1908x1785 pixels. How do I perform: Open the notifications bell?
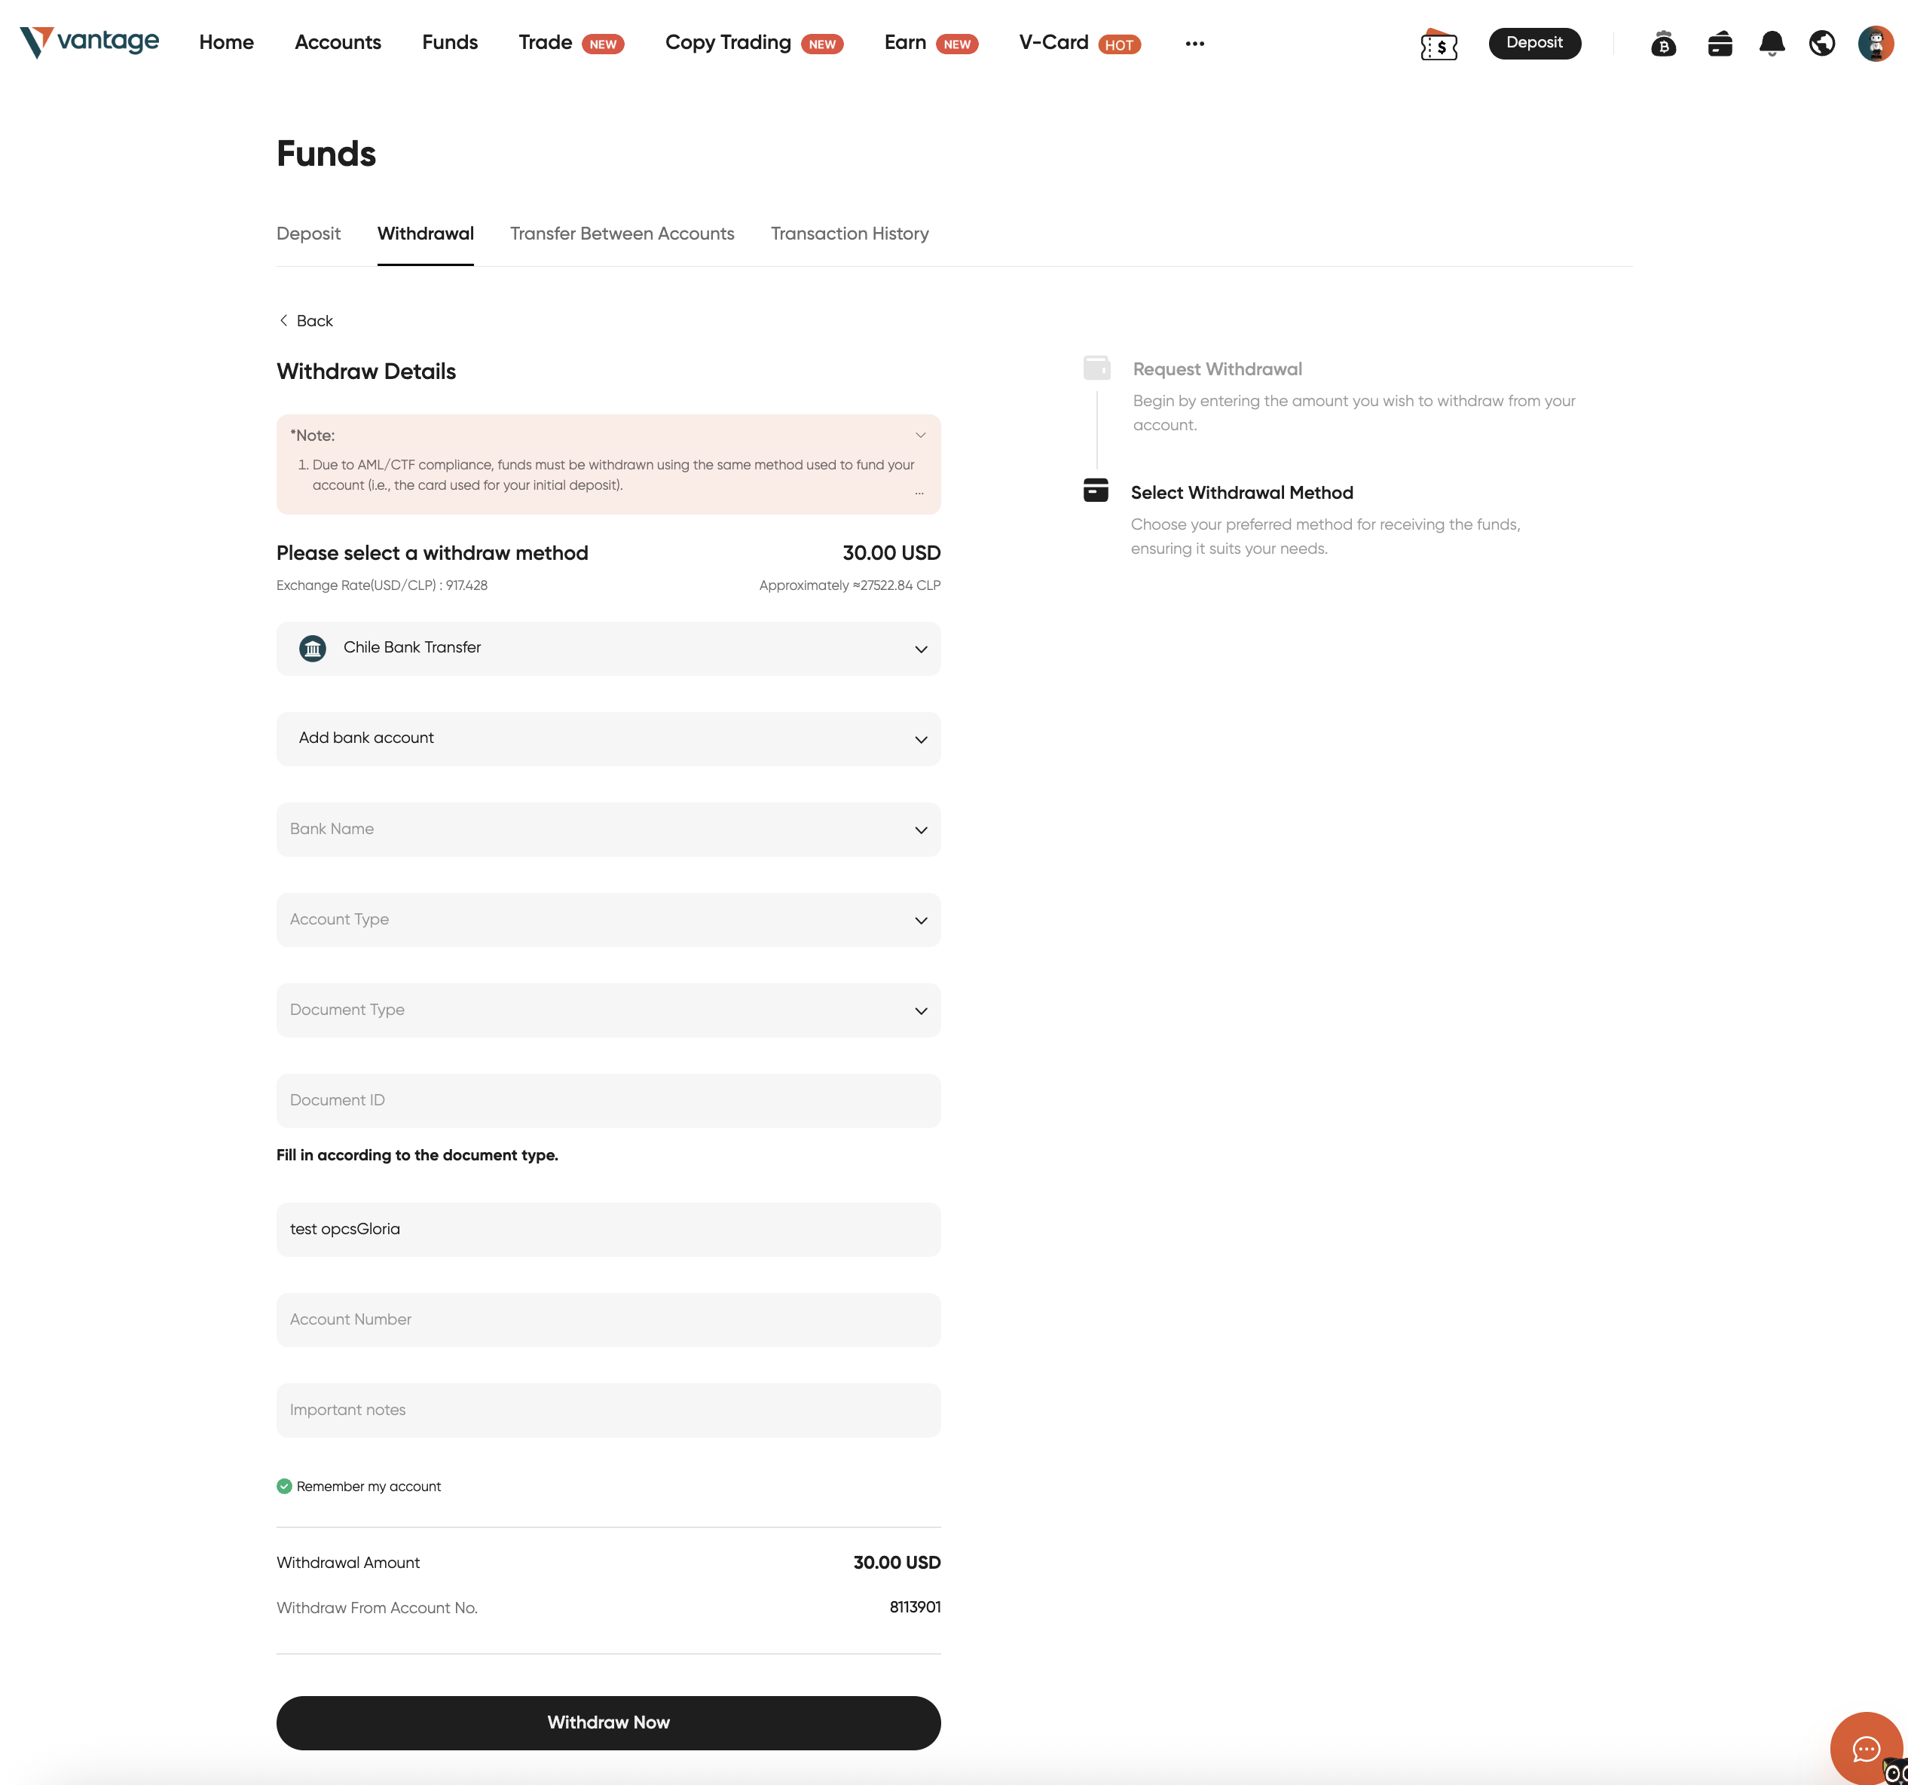[x=1772, y=43]
